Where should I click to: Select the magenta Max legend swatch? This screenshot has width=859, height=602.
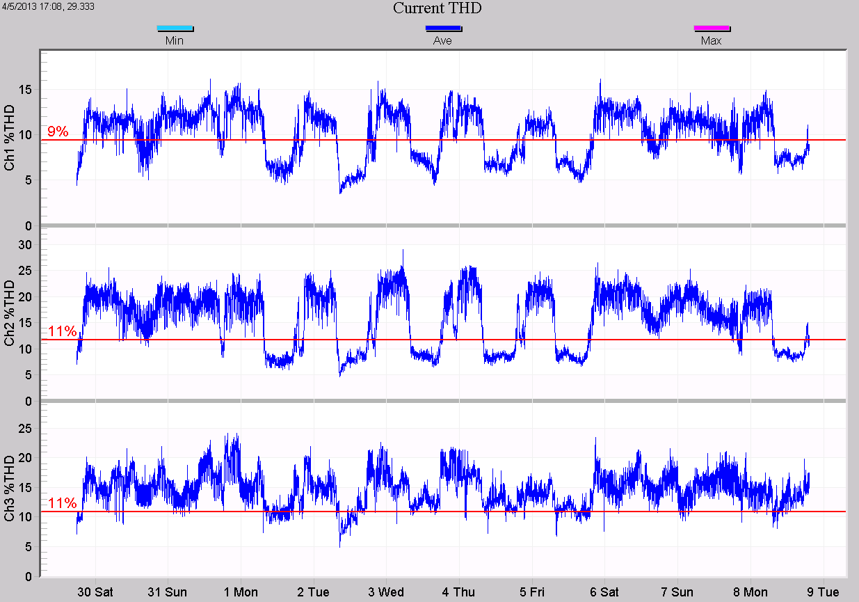click(x=712, y=28)
